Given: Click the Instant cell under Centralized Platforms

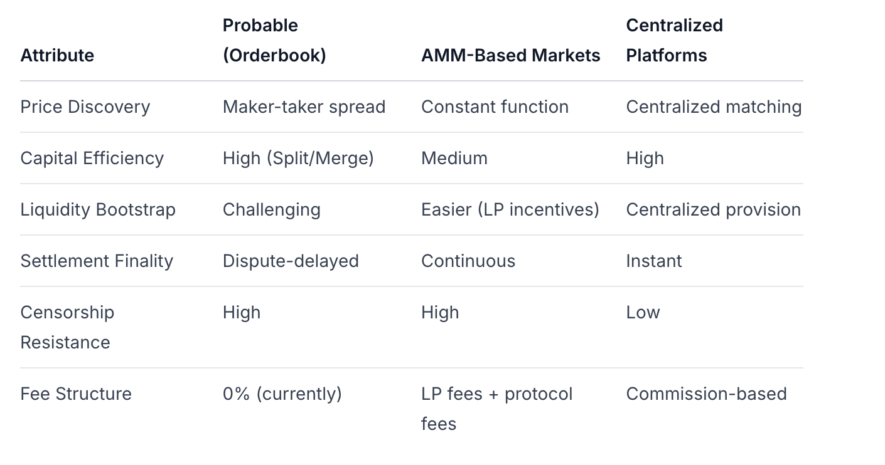Looking at the screenshot, I should click(x=653, y=261).
